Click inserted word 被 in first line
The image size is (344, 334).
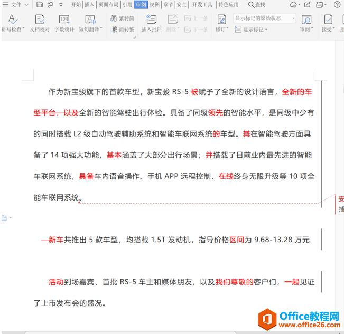pyautogui.click(x=194, y=92)
